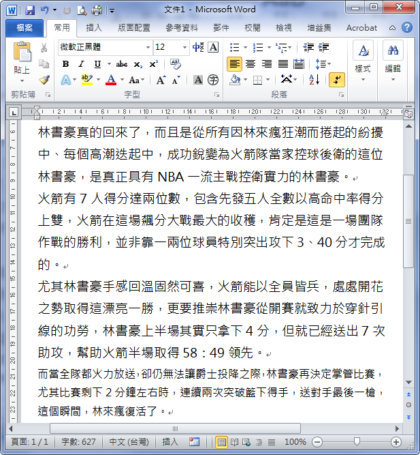Click the zoom in plus button
The image size is (420, 455).
(x=395, y=442)
